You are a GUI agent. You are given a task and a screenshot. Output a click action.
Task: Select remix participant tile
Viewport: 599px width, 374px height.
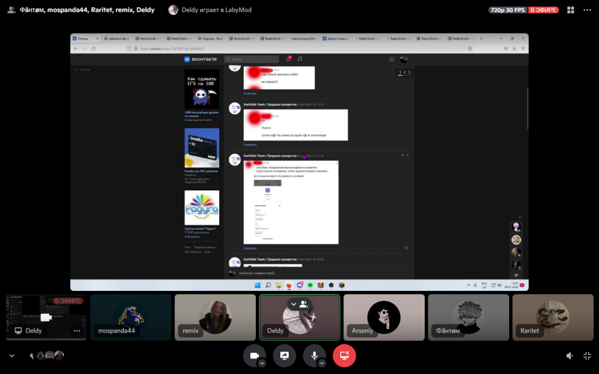[215, 317]
